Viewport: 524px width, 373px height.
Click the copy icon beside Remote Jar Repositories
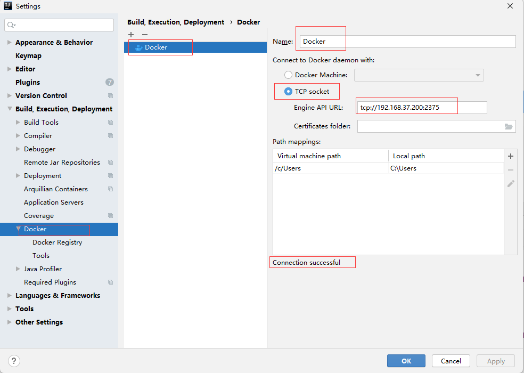110,162
